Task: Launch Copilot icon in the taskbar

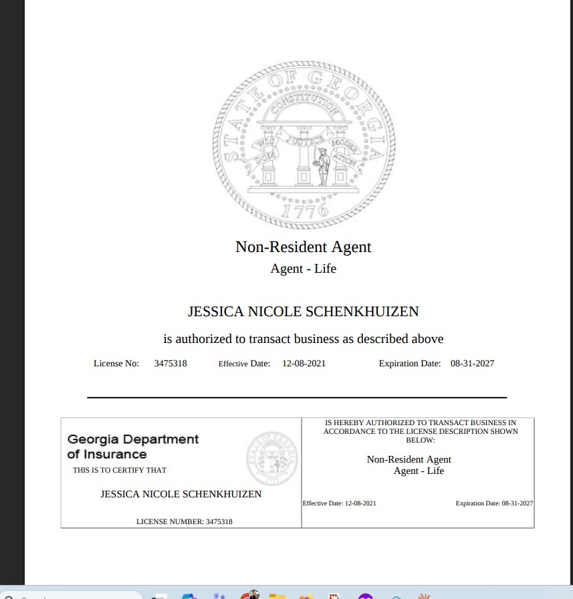Action: (x=189, y=596)
